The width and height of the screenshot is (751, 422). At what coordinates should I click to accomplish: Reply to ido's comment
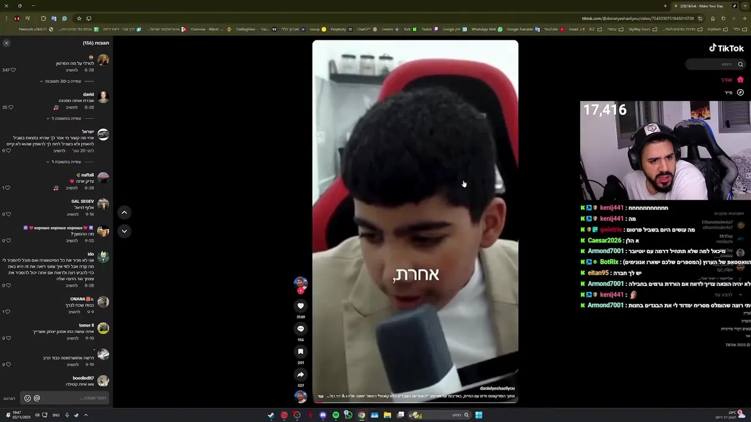(72, 285)
